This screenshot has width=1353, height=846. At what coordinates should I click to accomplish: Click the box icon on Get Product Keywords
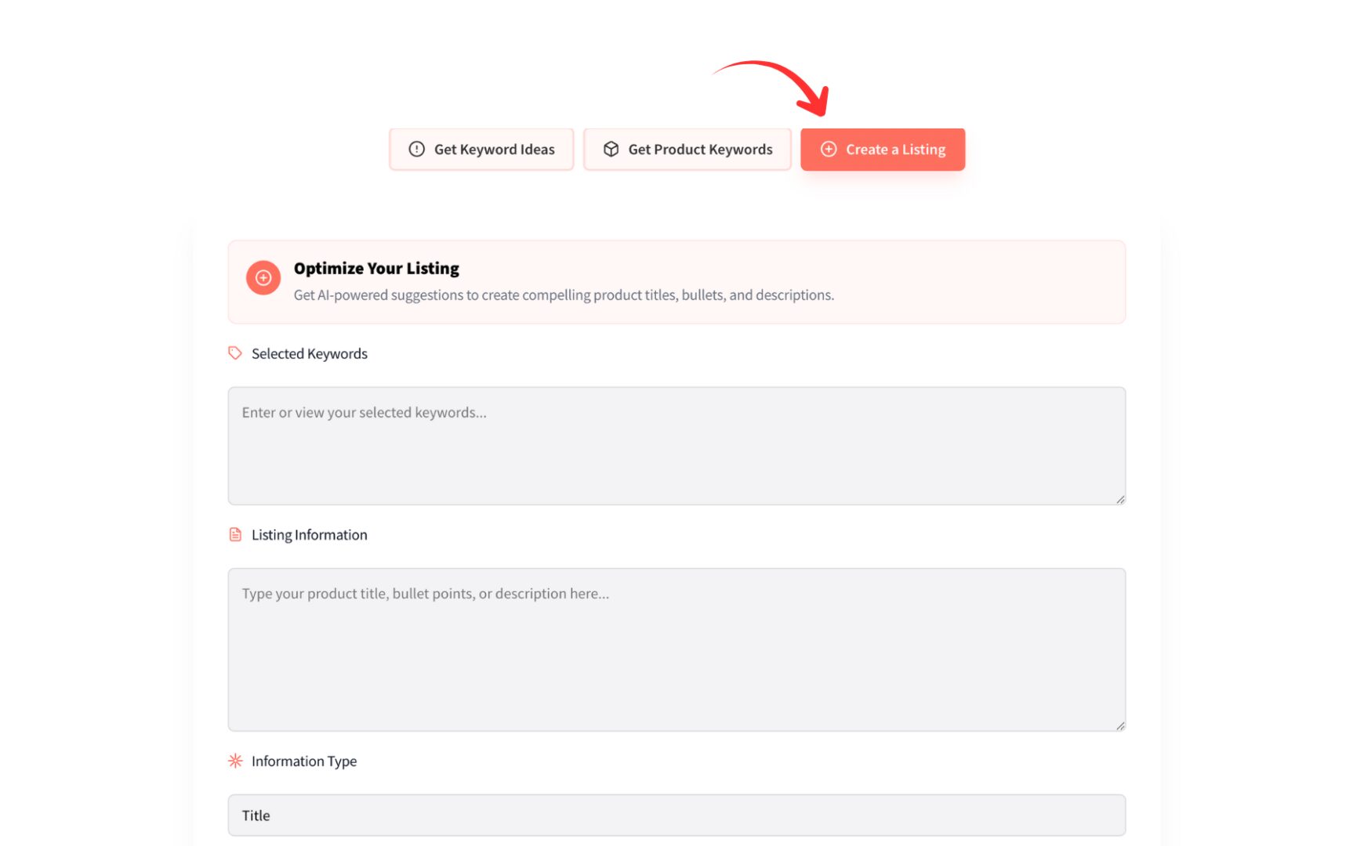611,149
